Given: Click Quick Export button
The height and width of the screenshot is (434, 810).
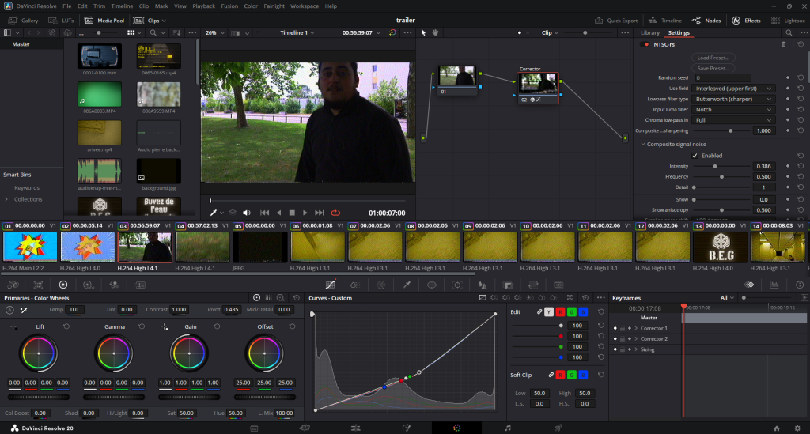Looking at the screenshot, I should (616, 21).
